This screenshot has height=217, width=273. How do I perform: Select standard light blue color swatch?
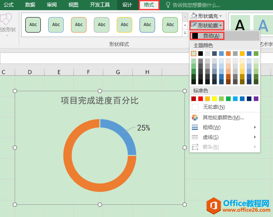pyautogui.click(x=235, y=99)
